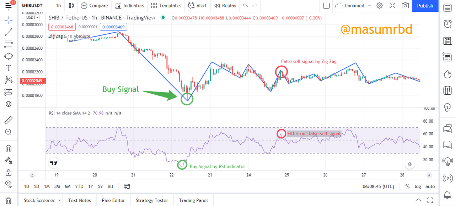This screenshot has width=455, height=206.
Task: Take a chart snapshot with the camera
Action: pyautogui.click(x=405, y=6)
